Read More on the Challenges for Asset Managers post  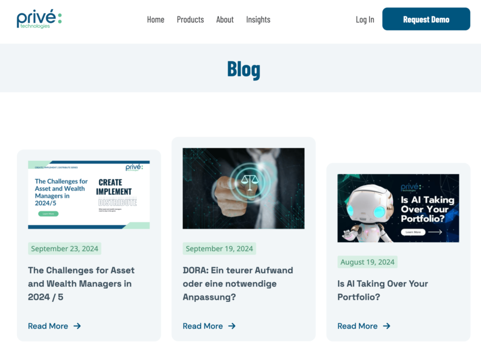(48, 326)
